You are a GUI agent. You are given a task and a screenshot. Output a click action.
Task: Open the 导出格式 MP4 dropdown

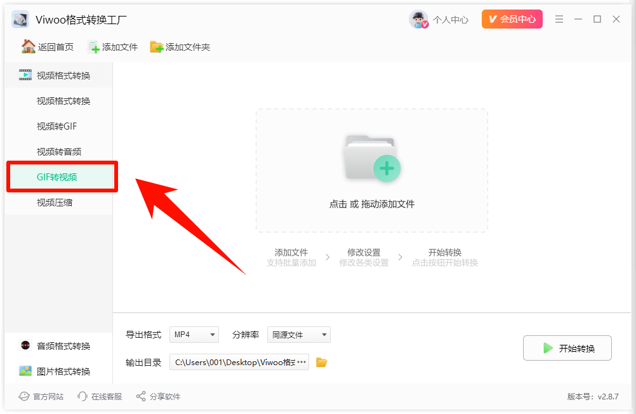point(194,335)
